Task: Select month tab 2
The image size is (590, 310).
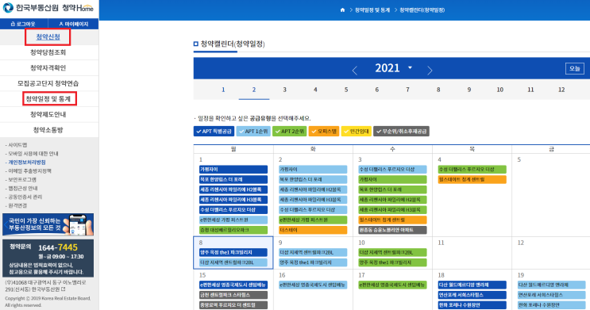Action: point(254,90)
